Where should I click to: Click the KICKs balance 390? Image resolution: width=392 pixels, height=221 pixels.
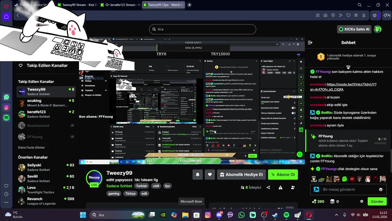point(318,201)
